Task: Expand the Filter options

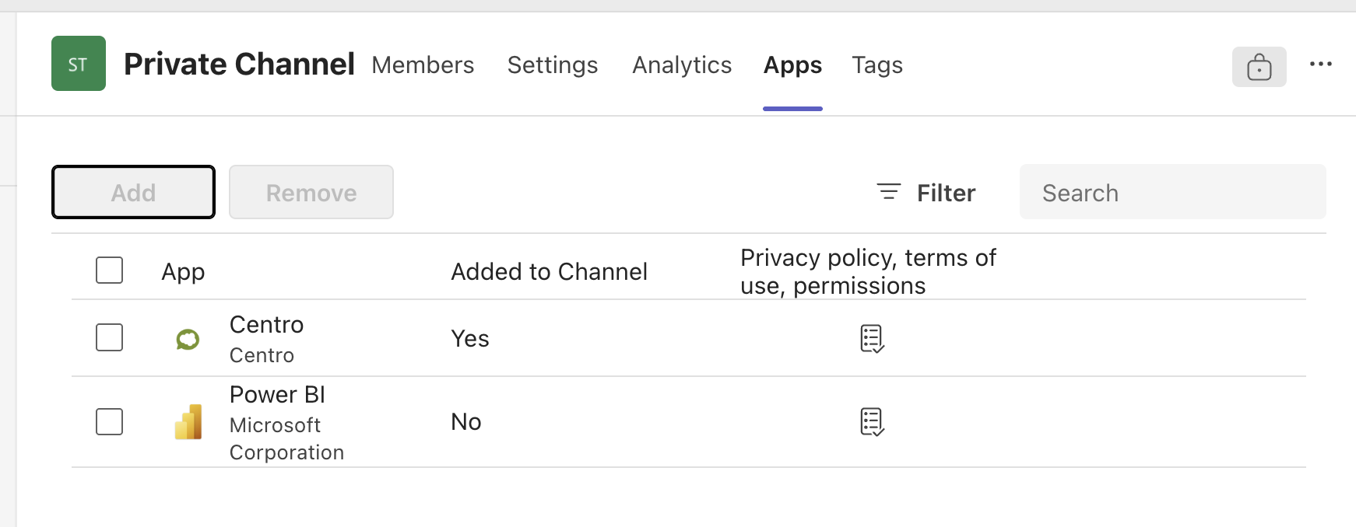Action: click(x=926, y=192)
